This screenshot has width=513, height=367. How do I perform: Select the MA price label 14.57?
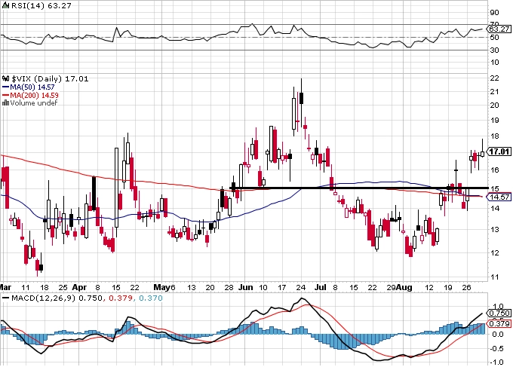click(499, 197)
